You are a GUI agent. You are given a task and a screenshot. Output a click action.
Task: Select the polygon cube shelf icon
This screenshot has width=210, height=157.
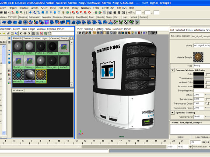coord(15,22)
